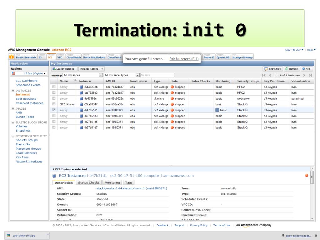Screen dimensions: 320x240
Task: Click the EC2 Instance icon in details header
Action: (54, 176)
